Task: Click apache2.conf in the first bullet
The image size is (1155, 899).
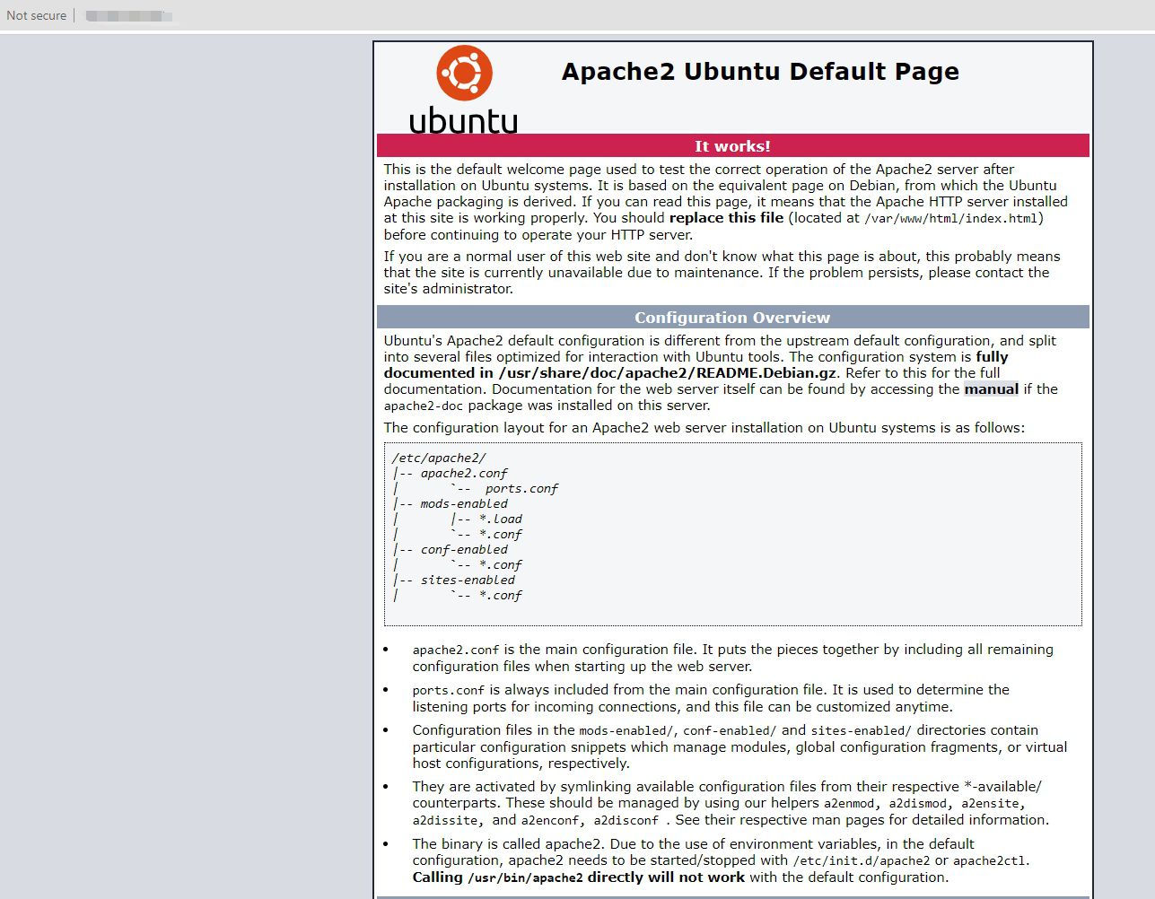Action: (x=456, y=650)
